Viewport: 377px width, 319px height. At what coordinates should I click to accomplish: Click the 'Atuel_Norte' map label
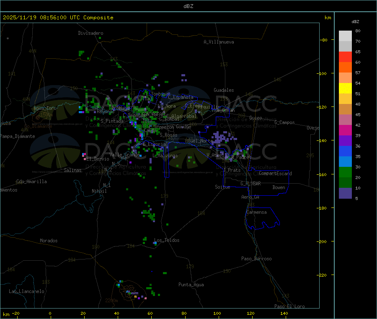[x=199, y=141]
